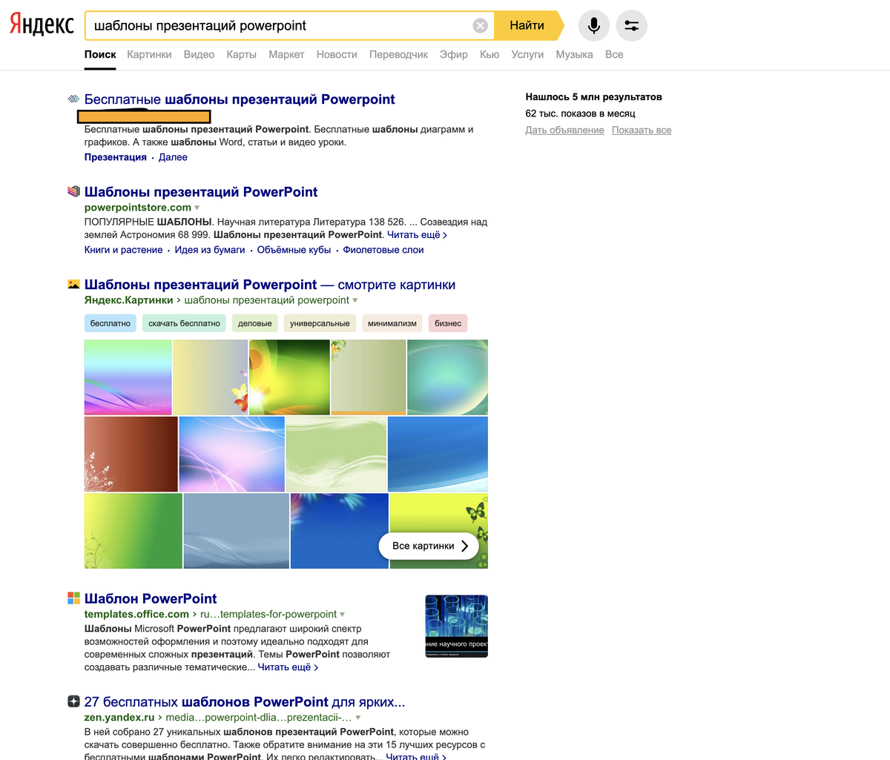890x760 pixels.
Task: Select the скачать бесплатно filter chip
Action: (x=184, y=323)
